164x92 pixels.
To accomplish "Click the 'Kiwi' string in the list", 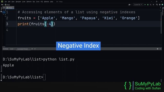I will (x=109, y=18).
